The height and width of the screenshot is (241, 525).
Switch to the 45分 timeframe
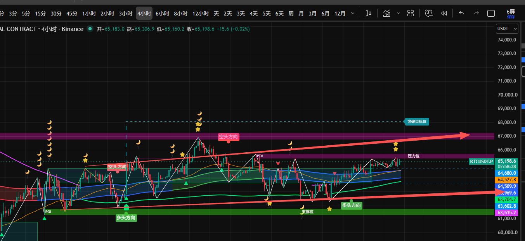[72, 13]
